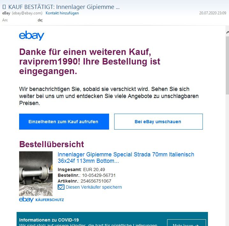
Task: Click Informationen zu COVID-19 heading
Action: tap(49, 220)
